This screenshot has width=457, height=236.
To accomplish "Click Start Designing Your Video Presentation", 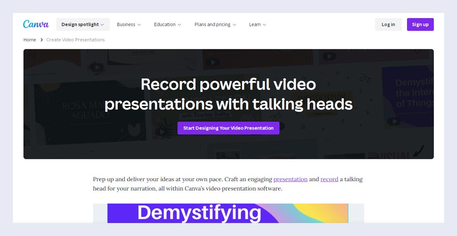I will pos(228,128).
